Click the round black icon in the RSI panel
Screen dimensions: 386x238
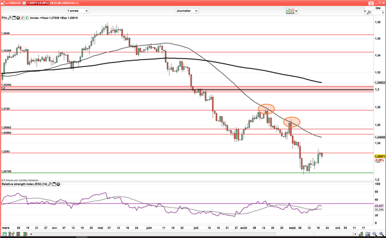tap(58, 184)
